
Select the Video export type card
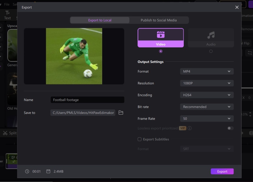161,38
